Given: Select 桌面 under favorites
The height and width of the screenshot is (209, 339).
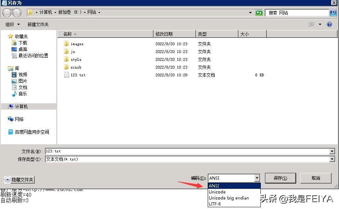Looking at the screenshot, I should [23, 49].
